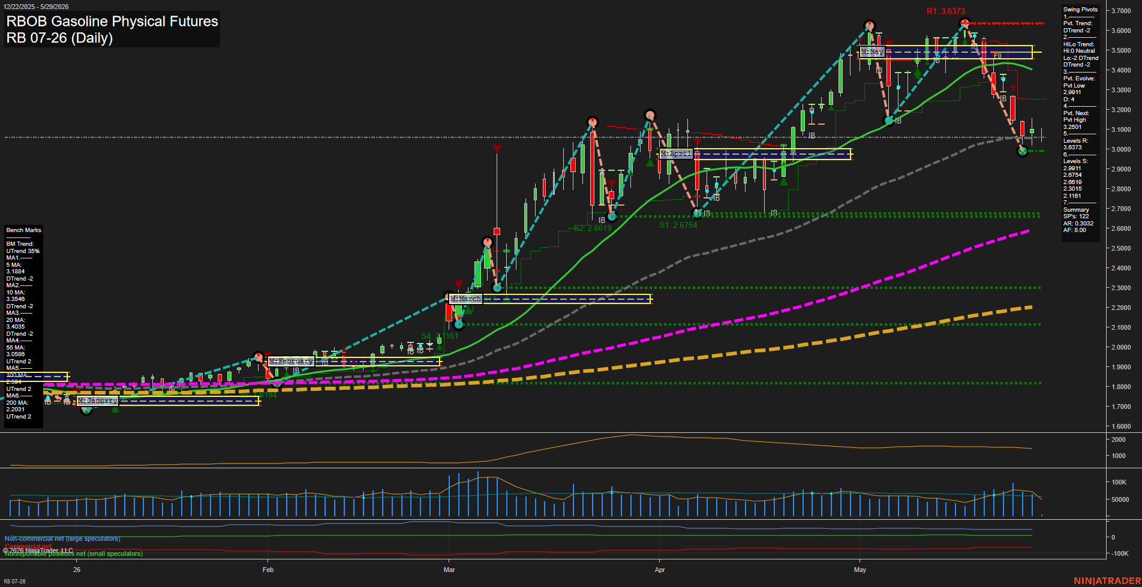
Task: Click the 2.5000 price axis label
Action: coord(1120,248)
